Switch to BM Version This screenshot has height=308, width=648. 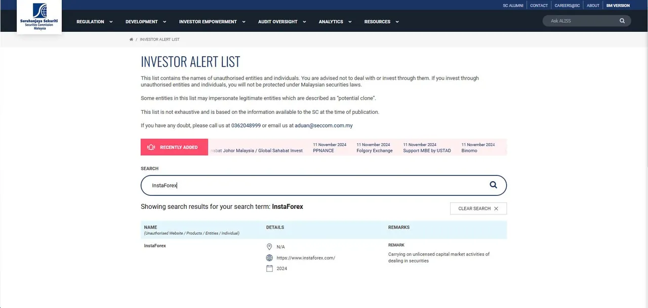coord(618,6)
